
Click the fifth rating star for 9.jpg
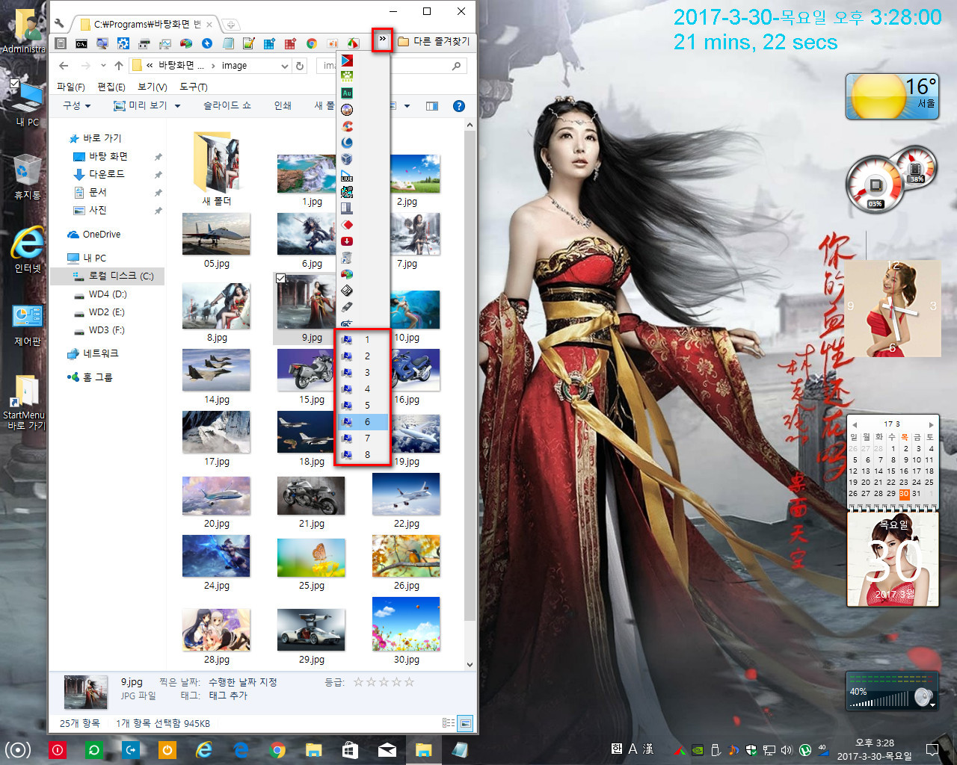click(x=409, y=682)
